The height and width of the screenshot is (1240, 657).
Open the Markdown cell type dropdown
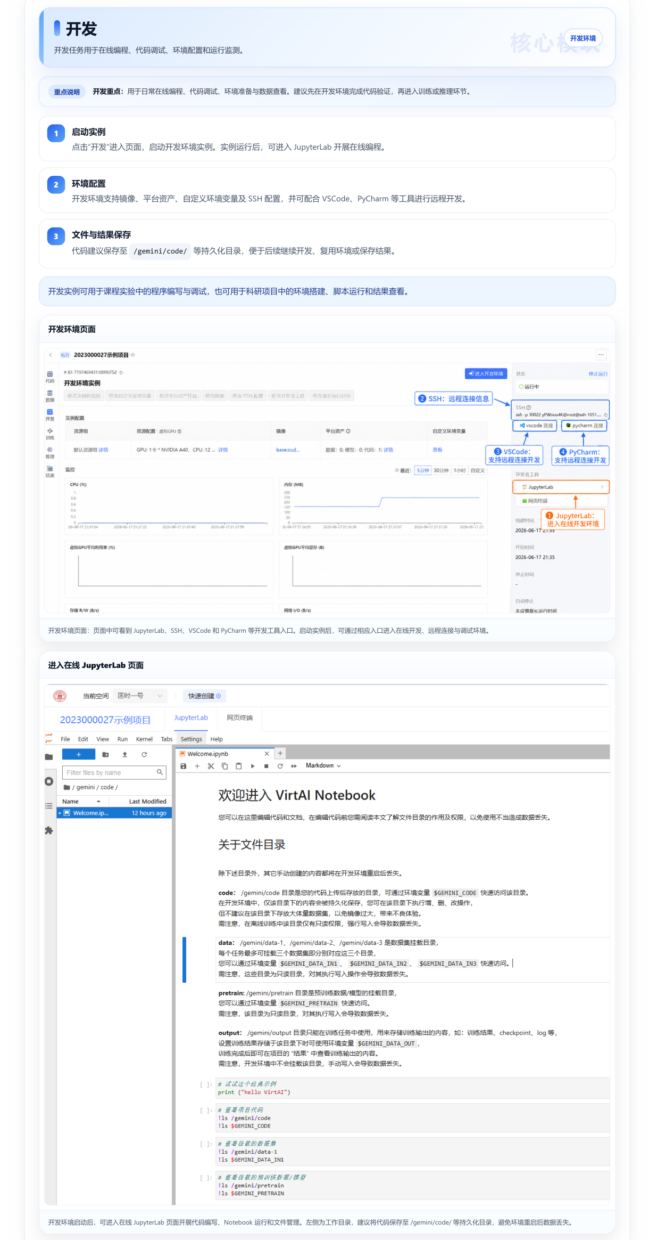[323, 765]
